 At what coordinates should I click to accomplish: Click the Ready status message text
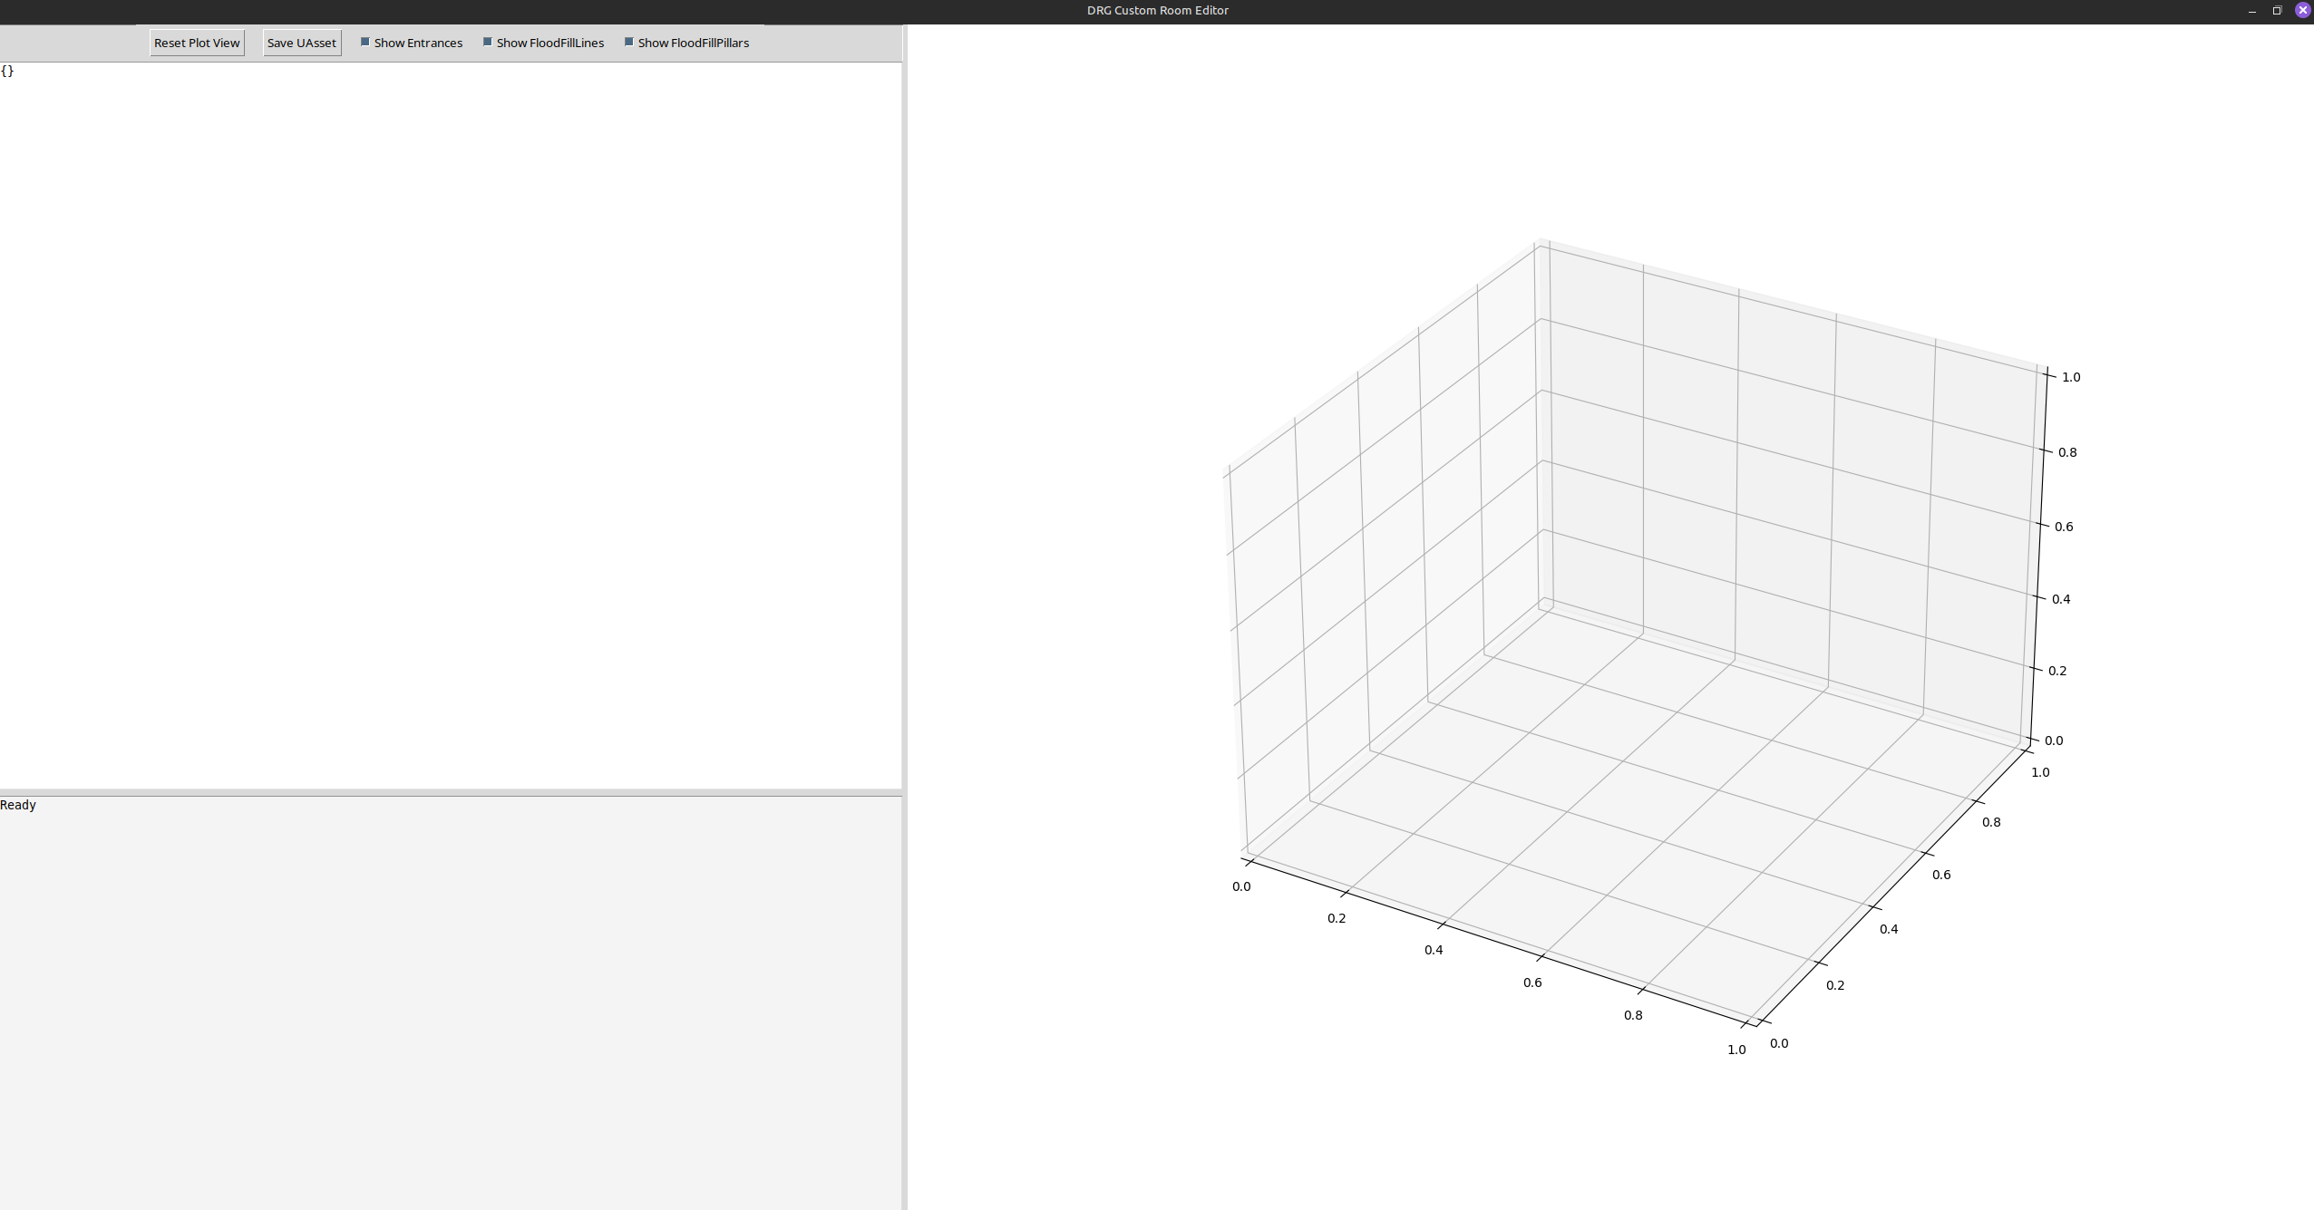(x=18, y=805)
